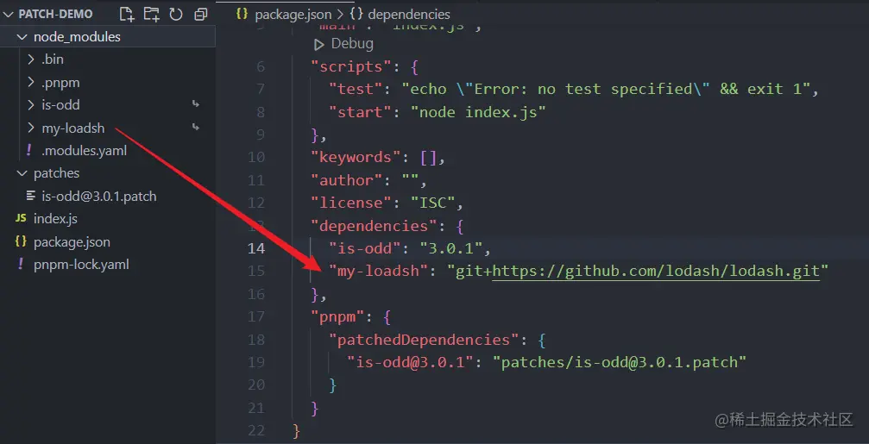
Task: Open the github lodash git link
Action: (656, 271)
